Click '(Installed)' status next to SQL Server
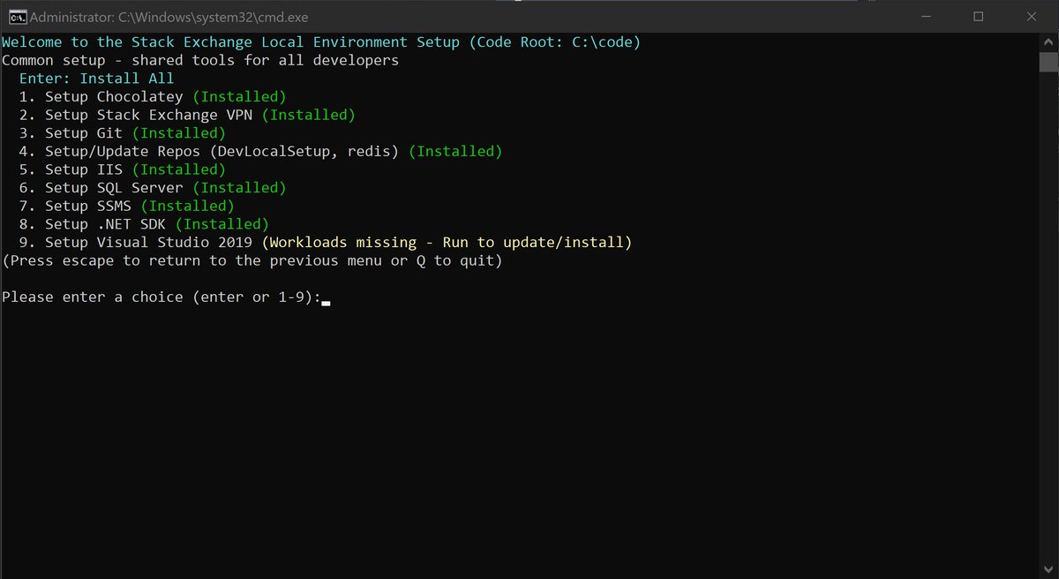 point(239,187)
